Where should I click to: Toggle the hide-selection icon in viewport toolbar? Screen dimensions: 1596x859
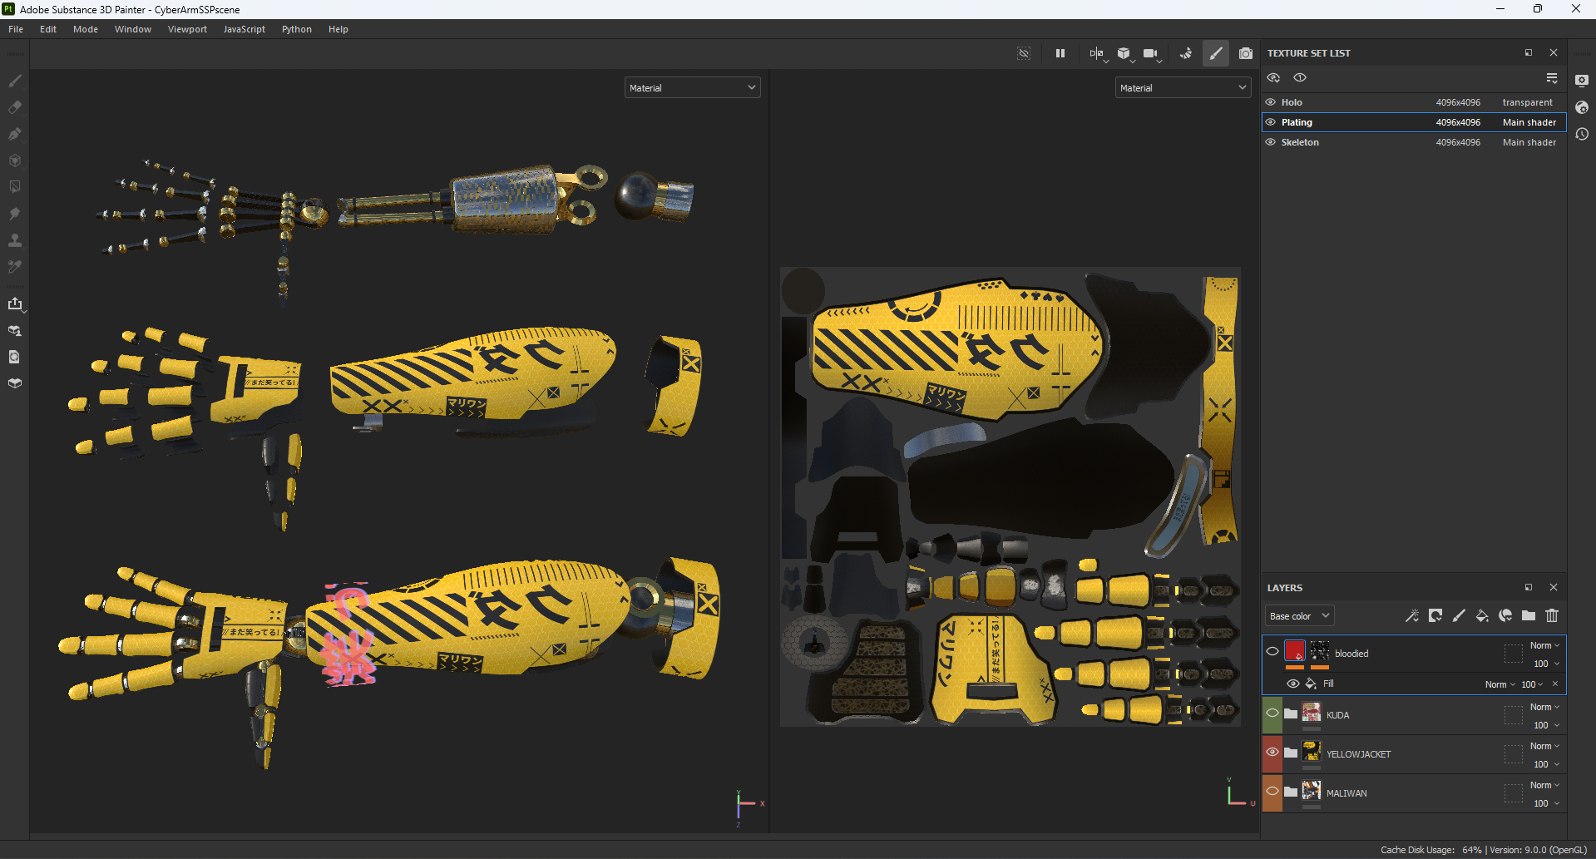pyautogui.click(x=1024, y=53)
